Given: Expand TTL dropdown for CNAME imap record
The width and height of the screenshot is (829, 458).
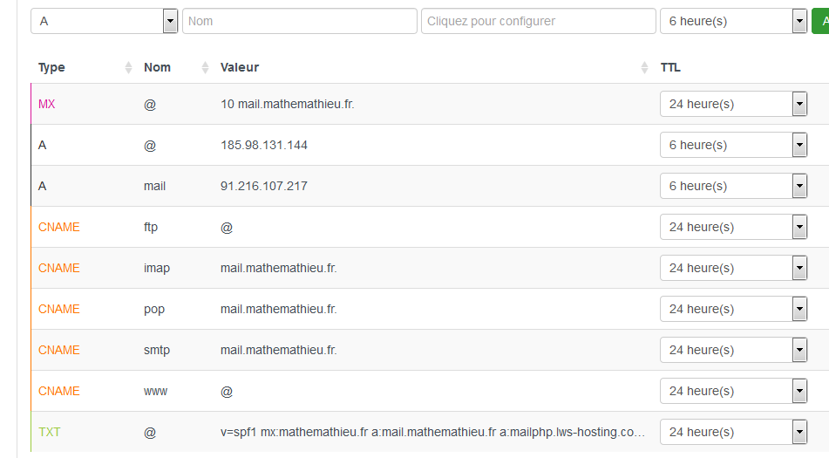Looking at the screenshot, I should click(733, 268).
